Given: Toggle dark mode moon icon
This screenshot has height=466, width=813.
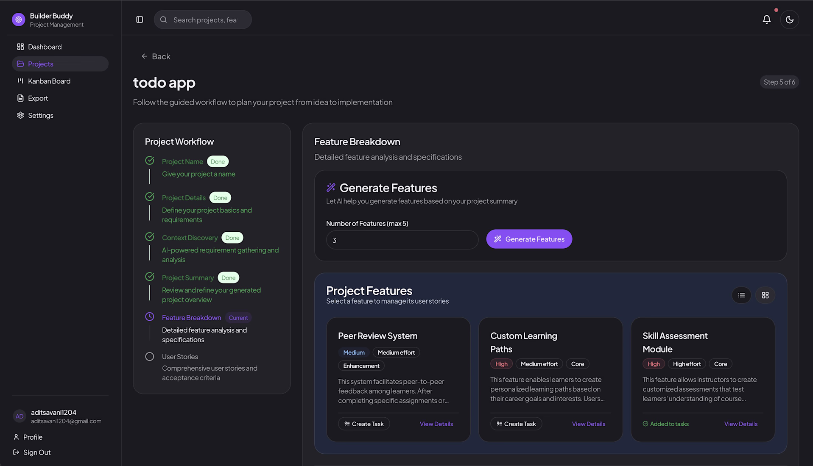Looking at the screenshot, I should coord(789,19).
